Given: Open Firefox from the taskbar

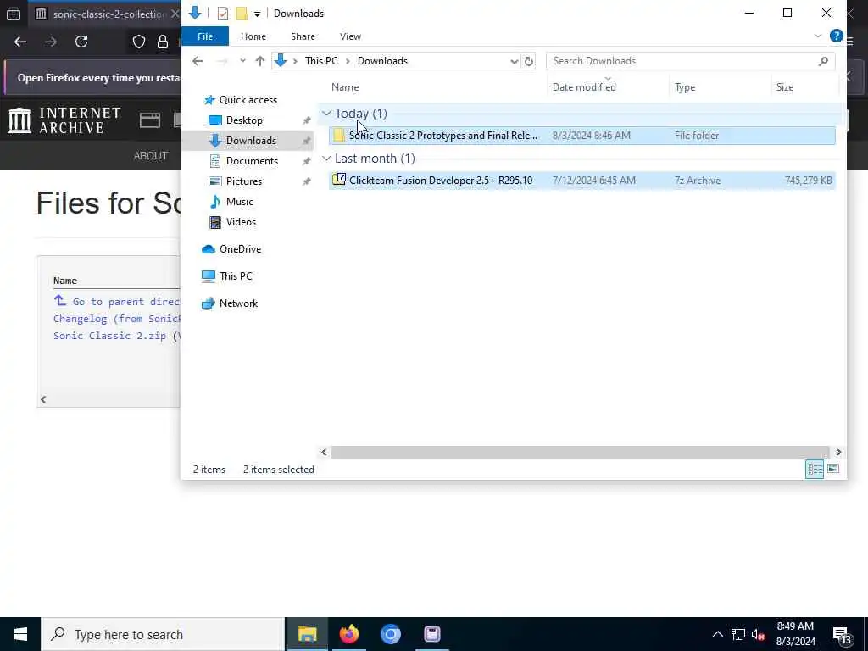Looking at the screenshot, I should tap(348, 634).
